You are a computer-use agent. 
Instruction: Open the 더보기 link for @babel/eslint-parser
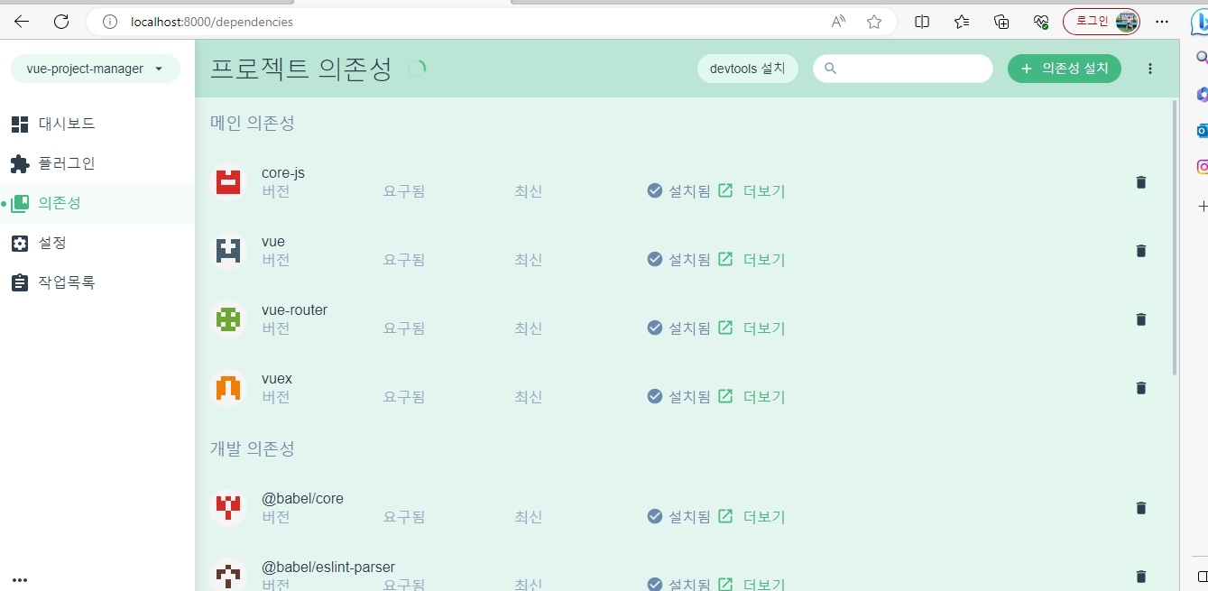point(752,584)
